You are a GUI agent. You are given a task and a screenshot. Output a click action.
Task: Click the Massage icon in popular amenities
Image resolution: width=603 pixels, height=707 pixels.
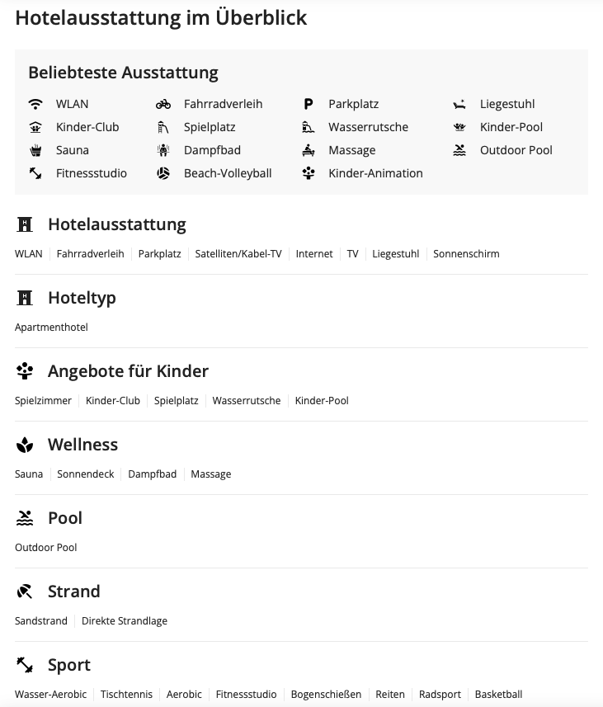pos(309,150)
